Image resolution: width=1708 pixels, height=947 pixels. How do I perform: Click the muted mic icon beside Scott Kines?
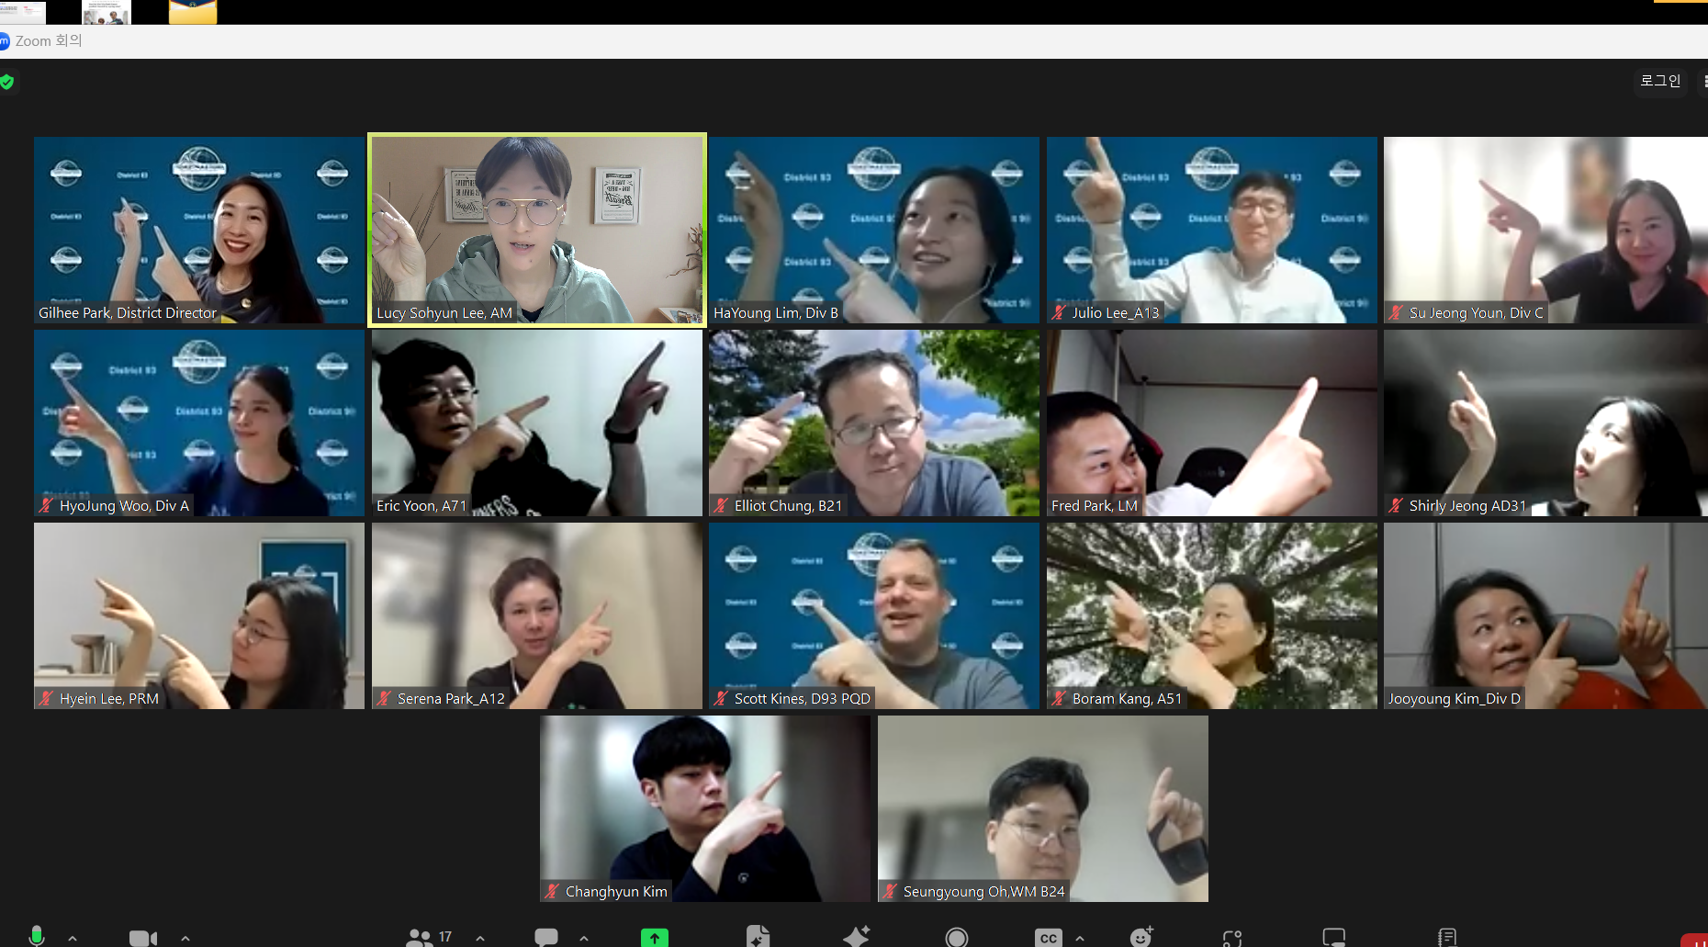click(x=721, y=698)
